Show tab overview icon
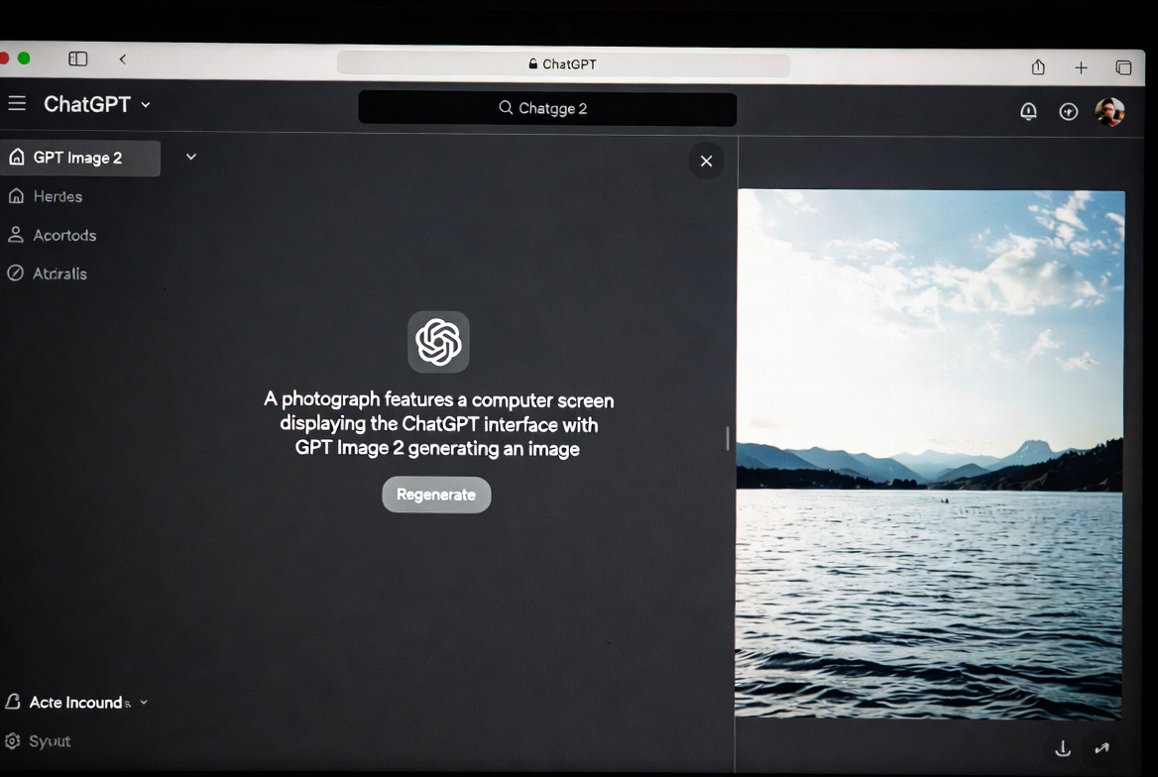 [1123, 68]
